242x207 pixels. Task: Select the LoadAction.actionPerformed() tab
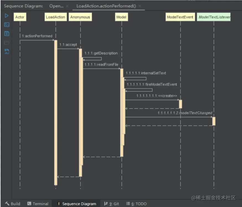106,6
